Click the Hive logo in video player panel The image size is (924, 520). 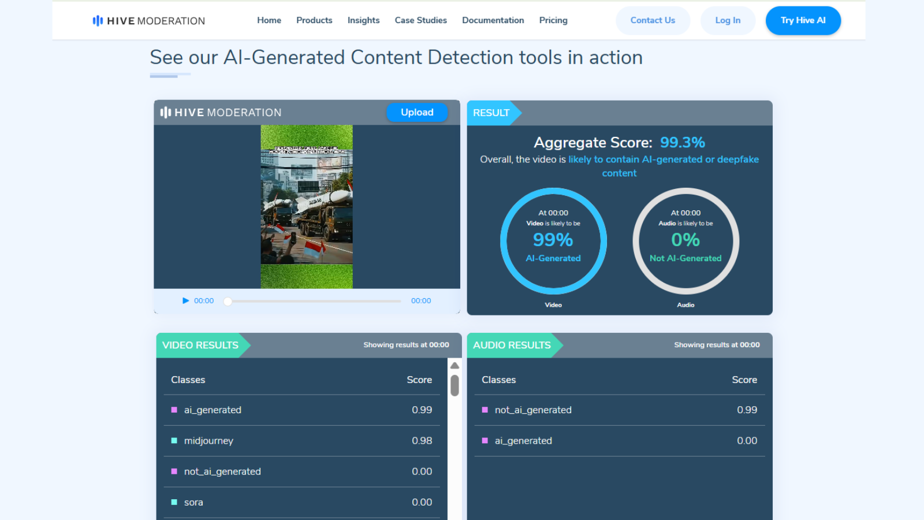[x=221, y=113]
